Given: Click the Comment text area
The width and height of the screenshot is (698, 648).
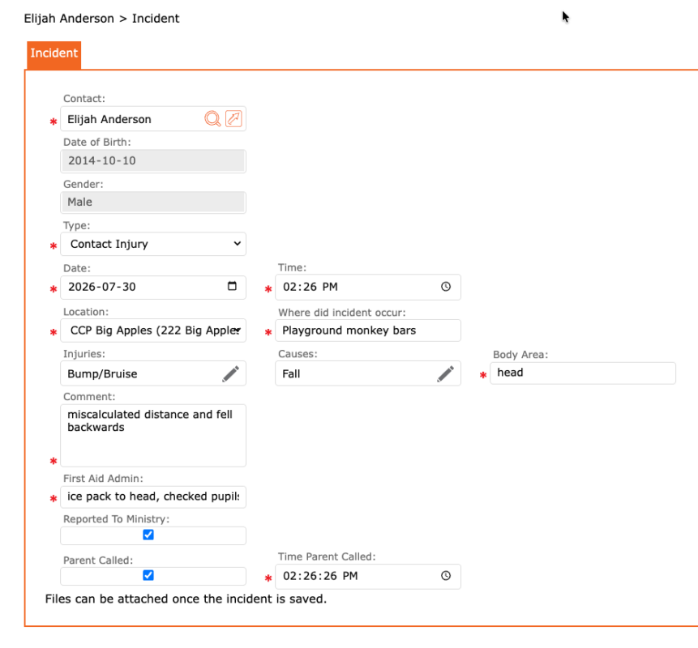Looking at the screenshot, I should 153,436.
